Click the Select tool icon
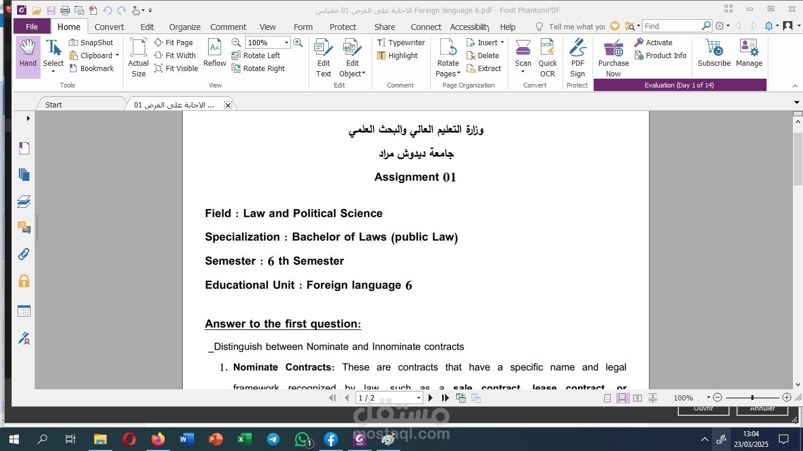The image size is (803, 451). coord(53,48)
